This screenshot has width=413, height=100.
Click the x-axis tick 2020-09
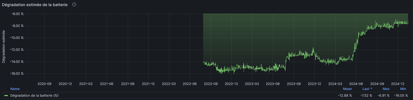click(x=44, y=83)
